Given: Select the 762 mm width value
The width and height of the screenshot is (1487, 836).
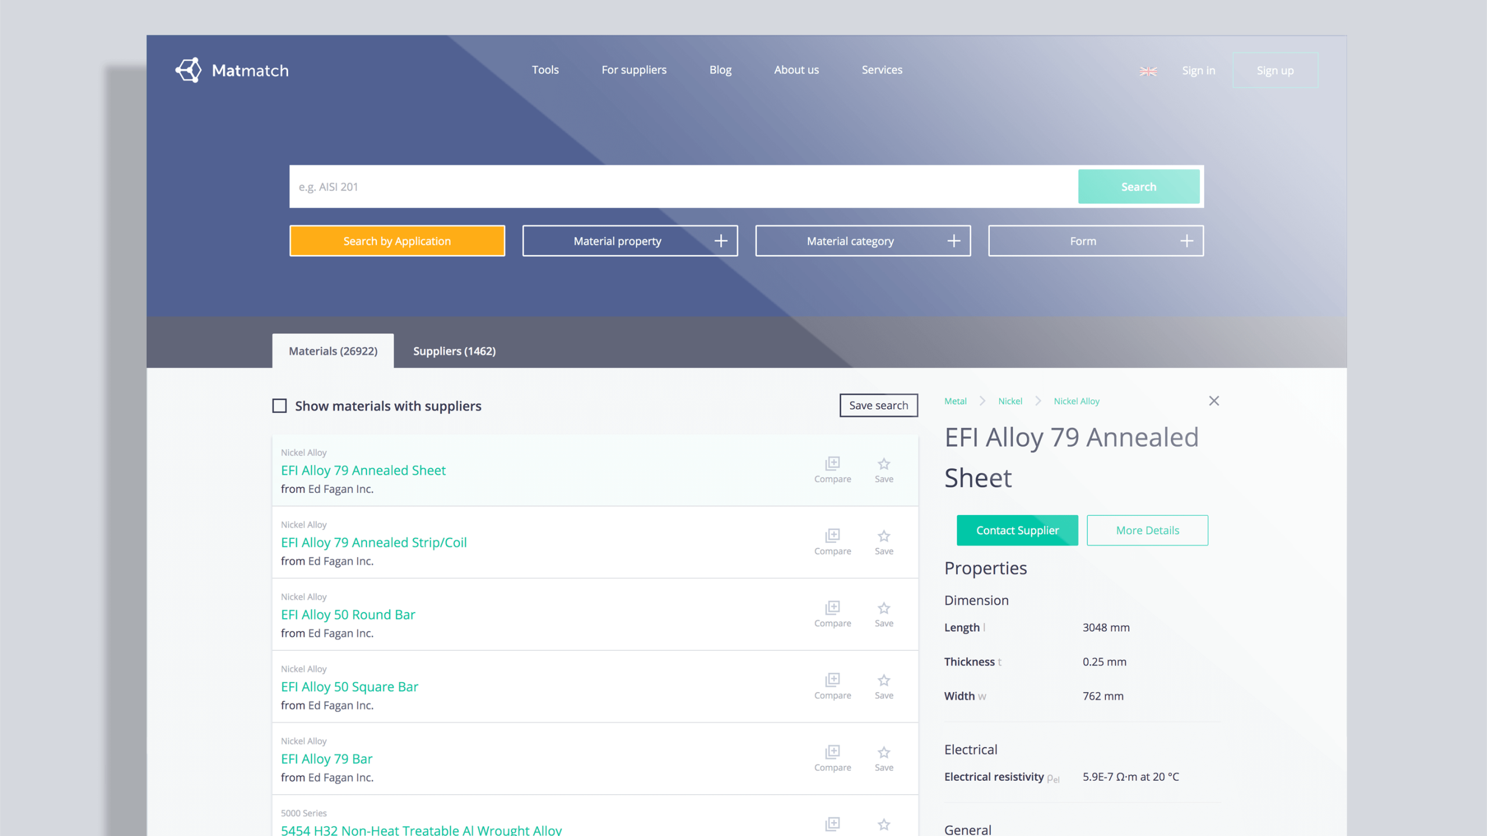Looking at the screenshot, I should (x=1102, y=696).
